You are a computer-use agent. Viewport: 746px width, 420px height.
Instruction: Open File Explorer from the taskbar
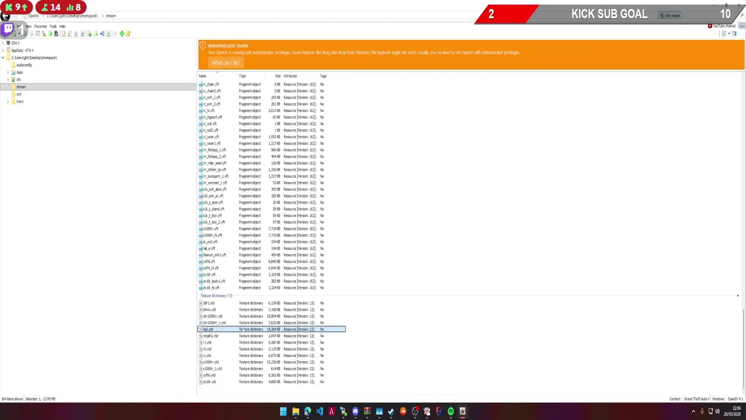coord(295,412)
